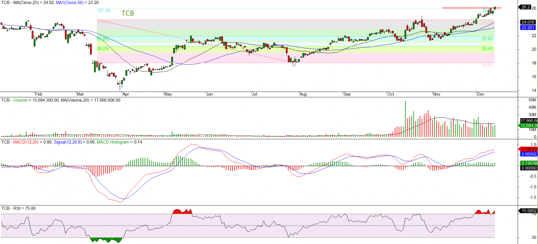Viewport: 538px width, 244px height.
Task: Click the Mar label on time axis
Action: click(x=80, y=94)
